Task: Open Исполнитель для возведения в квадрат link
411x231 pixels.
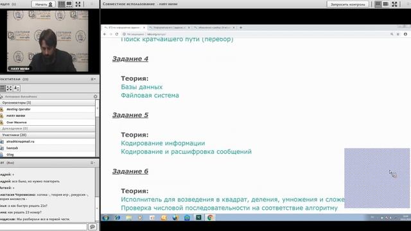Action: 232,200
